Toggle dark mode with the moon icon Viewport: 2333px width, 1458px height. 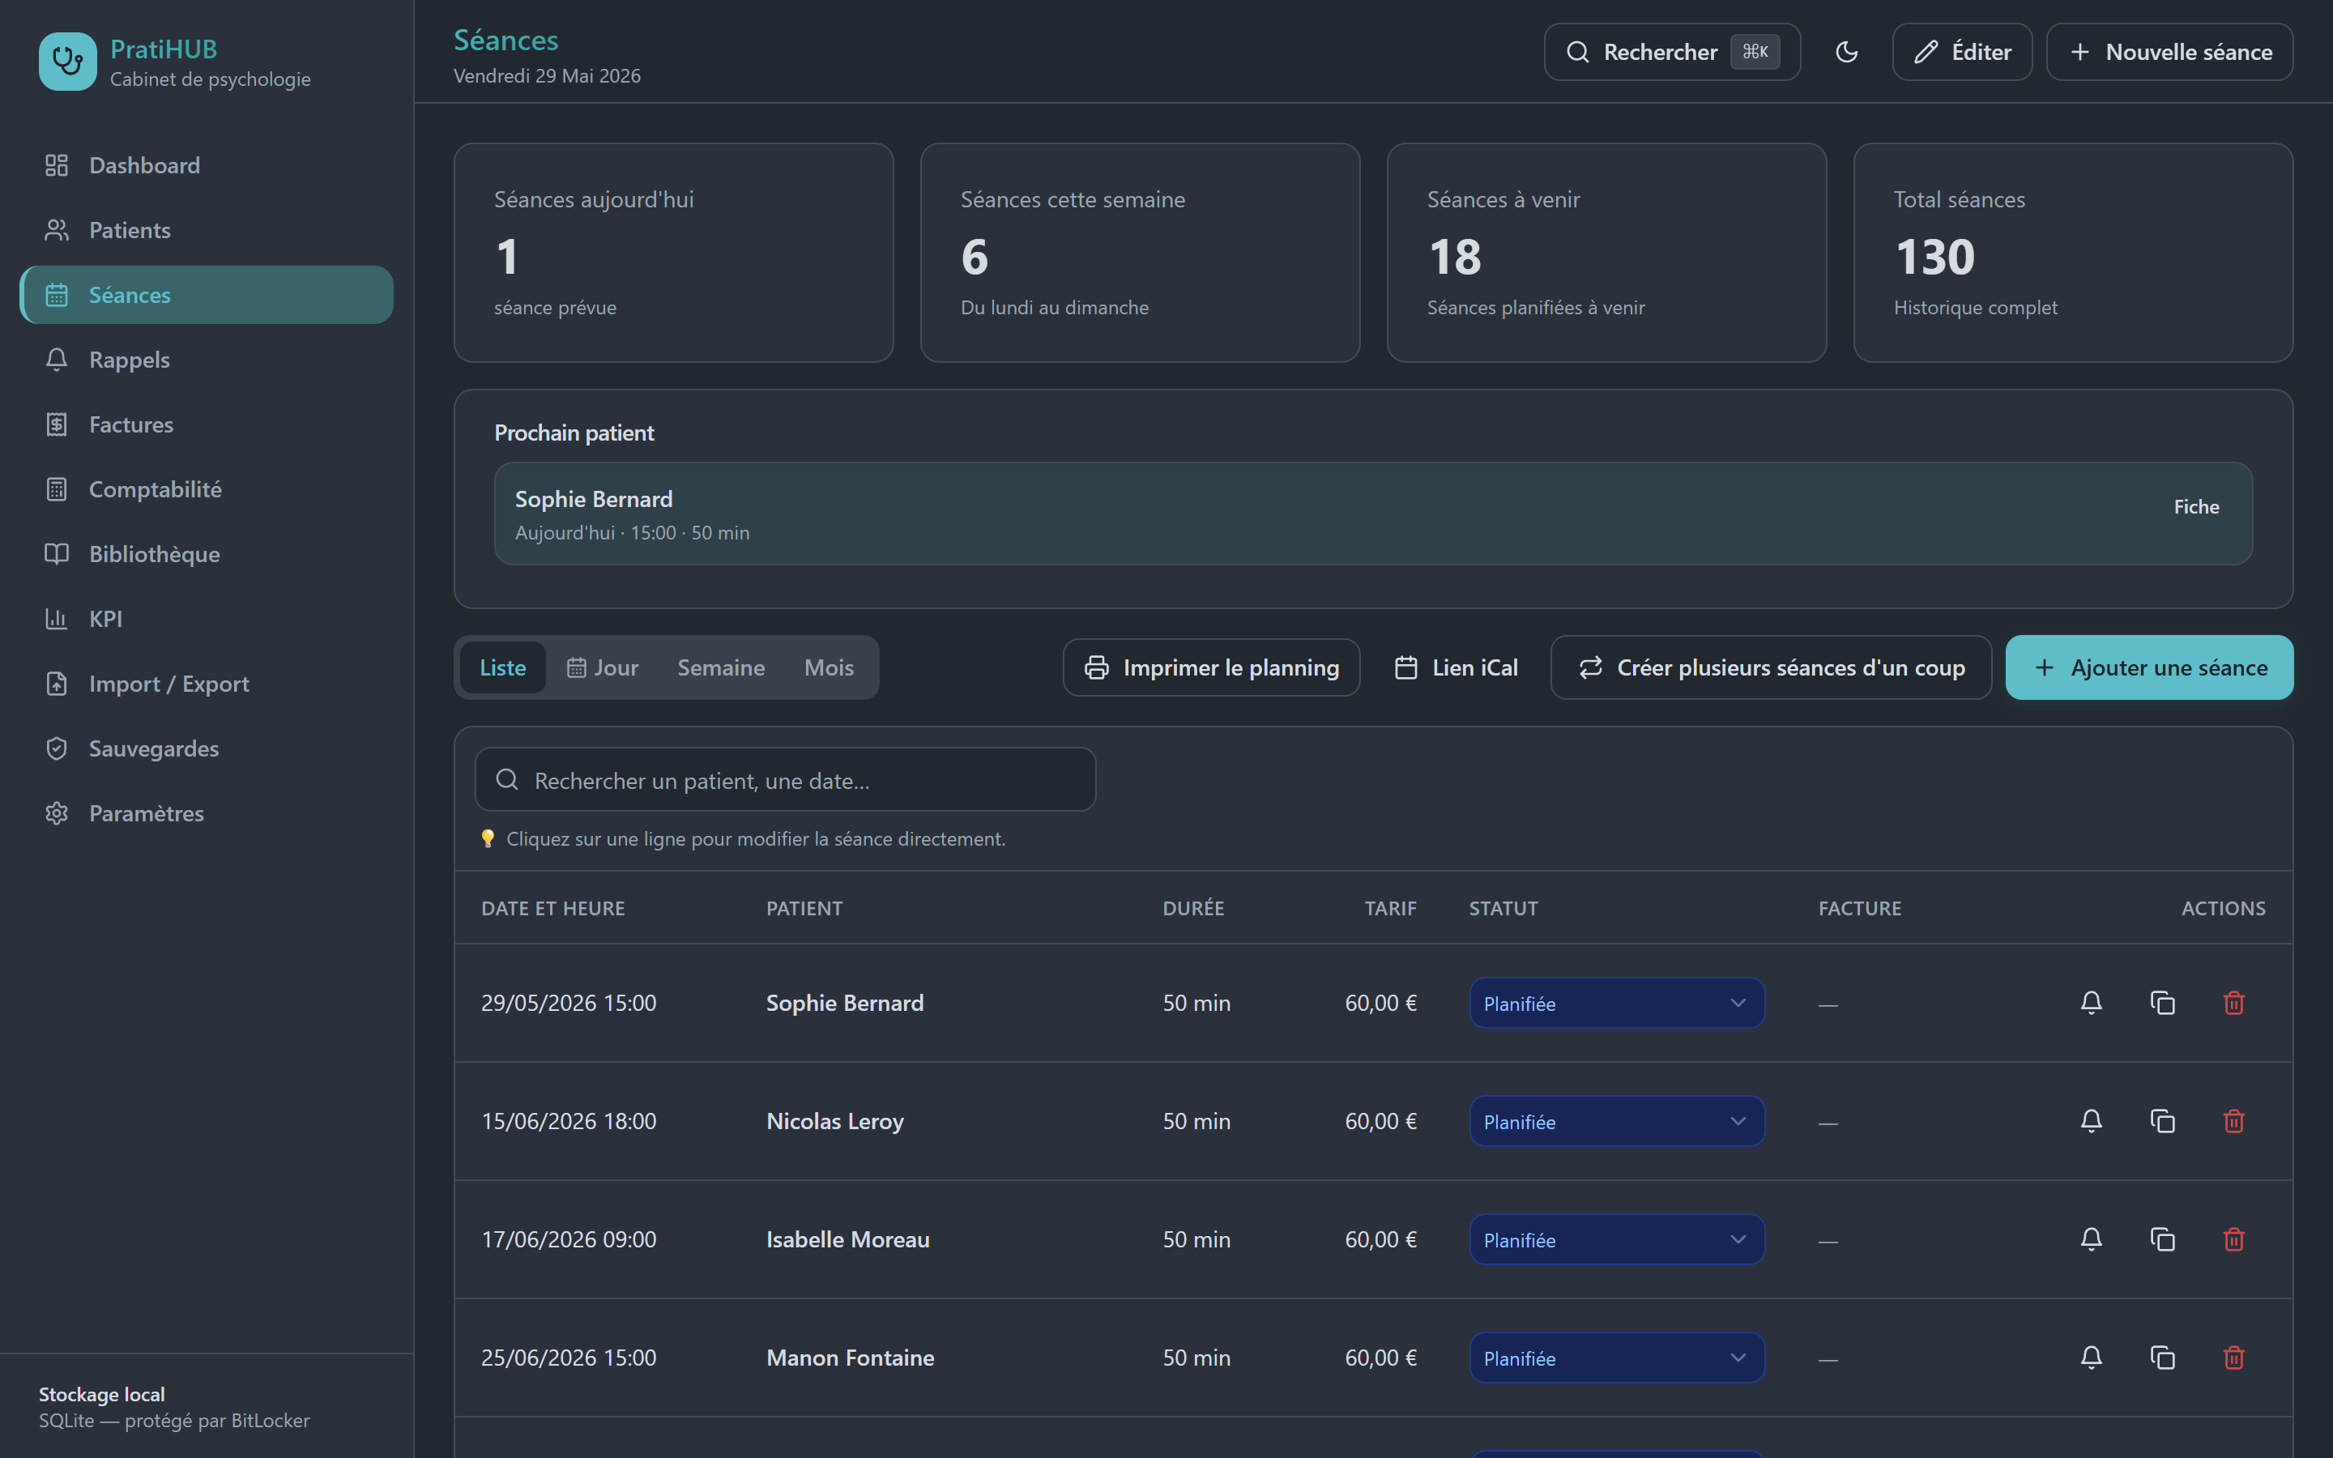pos(1846,52)
